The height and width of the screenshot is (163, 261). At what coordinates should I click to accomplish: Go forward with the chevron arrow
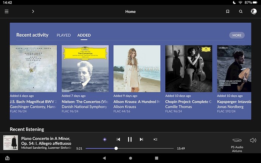coord(33,11)
